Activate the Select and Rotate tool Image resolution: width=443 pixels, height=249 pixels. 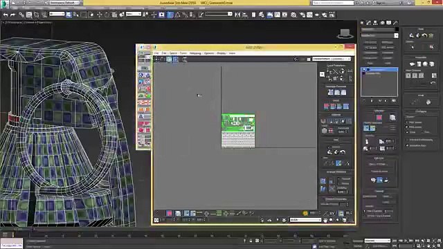tap(107, 15)
